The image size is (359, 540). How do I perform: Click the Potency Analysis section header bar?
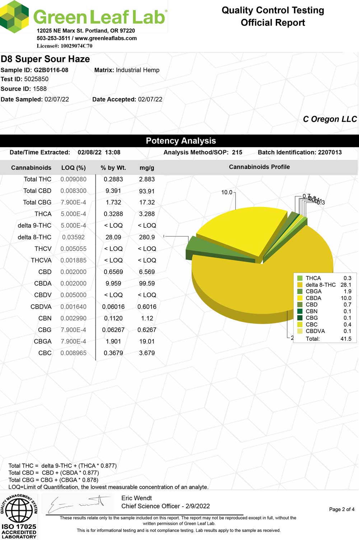point(179,141)
